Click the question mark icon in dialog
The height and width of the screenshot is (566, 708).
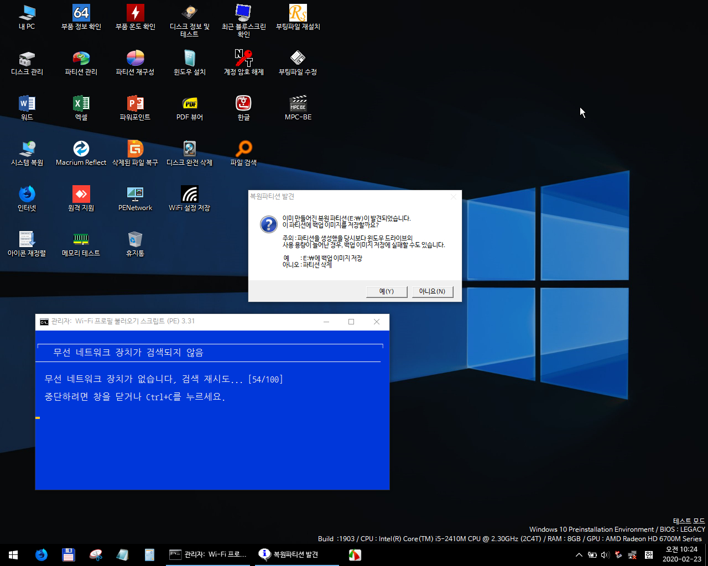(268, 224)
